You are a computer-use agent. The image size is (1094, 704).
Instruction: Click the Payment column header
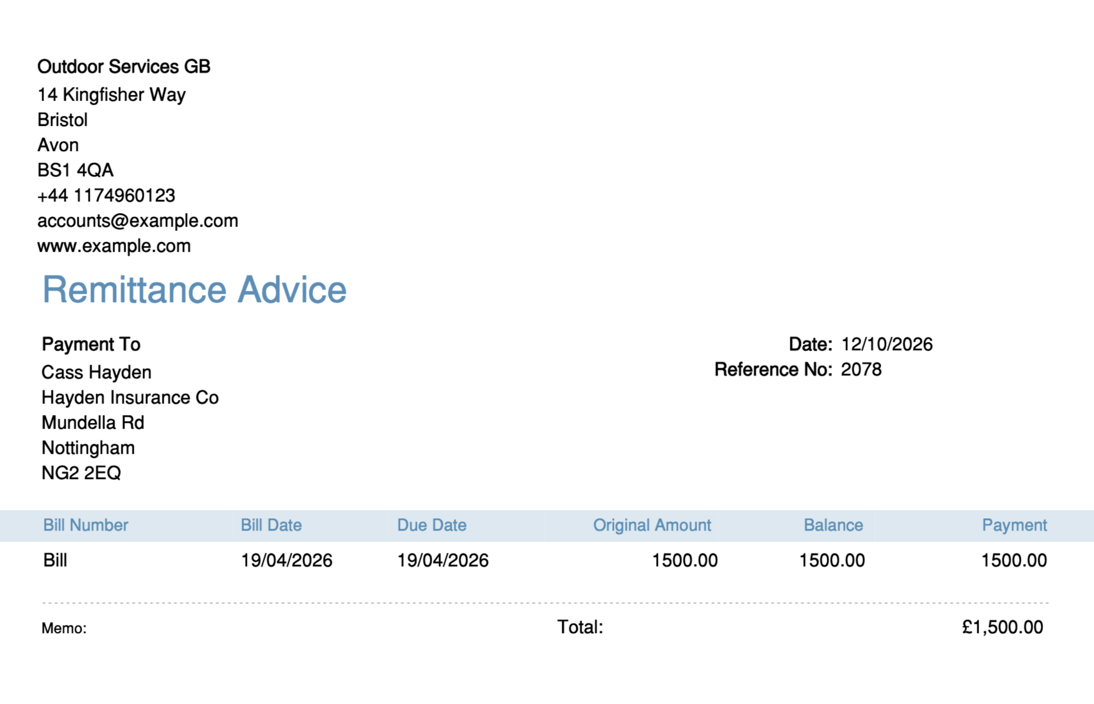(1014, 525)
